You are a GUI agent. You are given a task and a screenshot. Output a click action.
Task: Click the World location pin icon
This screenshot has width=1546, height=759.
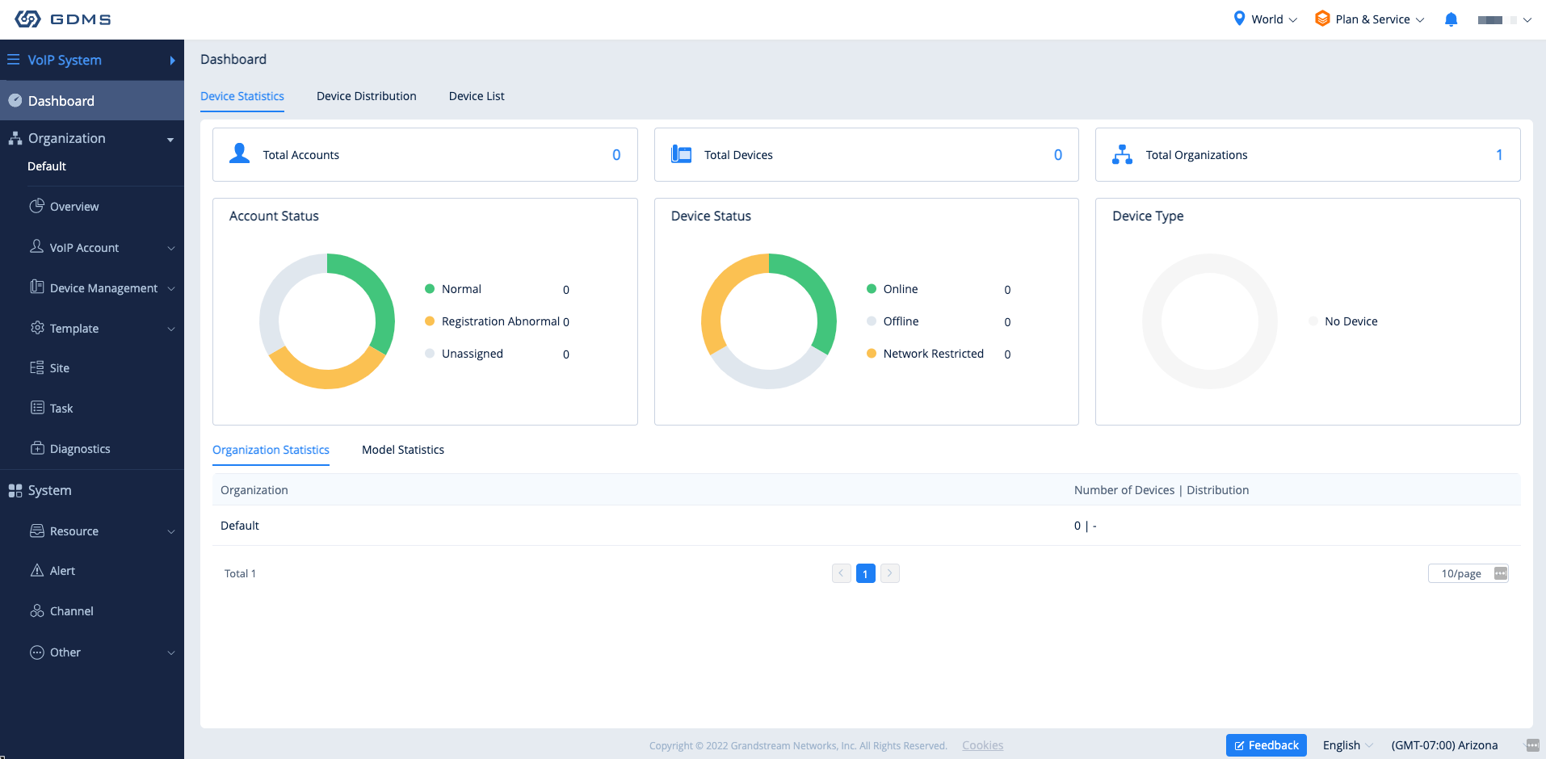tap(1239, 19)
